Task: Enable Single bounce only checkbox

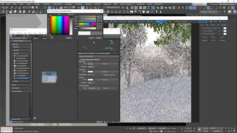Action: click(x=103, y=75)
